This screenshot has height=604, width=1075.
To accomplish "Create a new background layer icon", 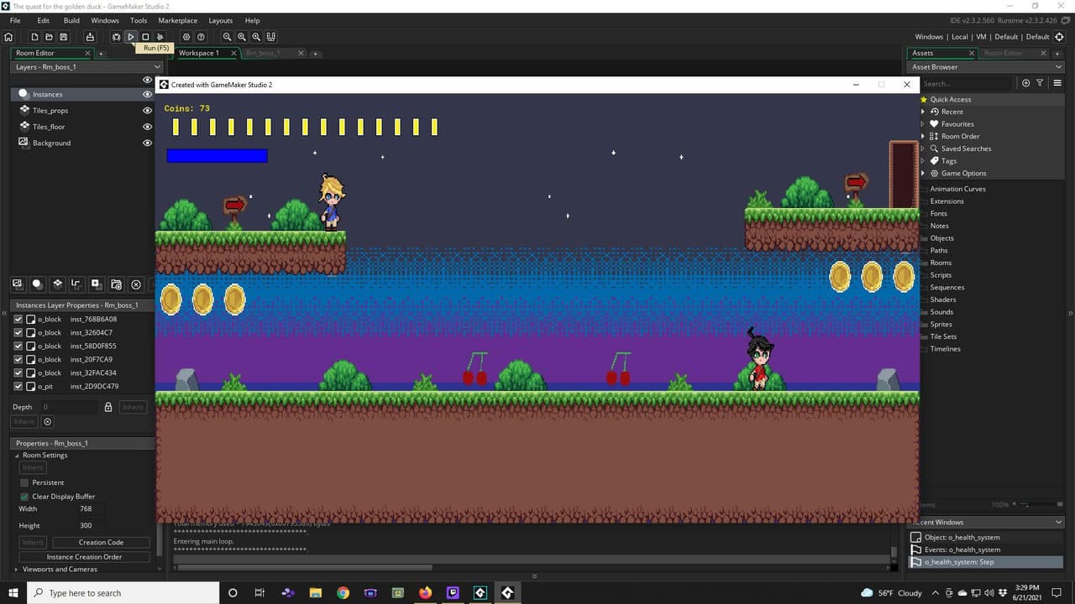I will click(17, 284).
